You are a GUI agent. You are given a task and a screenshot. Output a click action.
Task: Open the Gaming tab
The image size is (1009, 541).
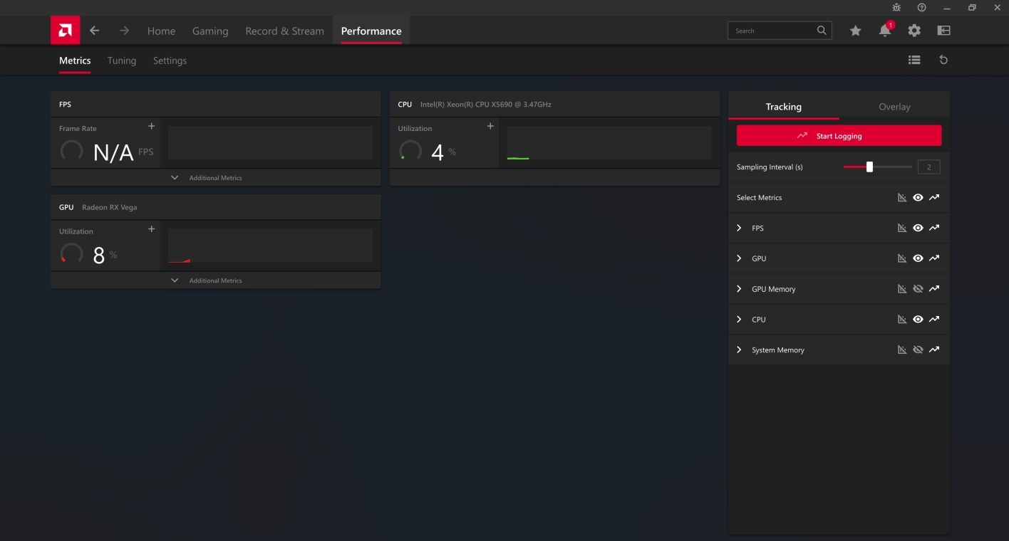pyautogui.click(x=210, y=31)
